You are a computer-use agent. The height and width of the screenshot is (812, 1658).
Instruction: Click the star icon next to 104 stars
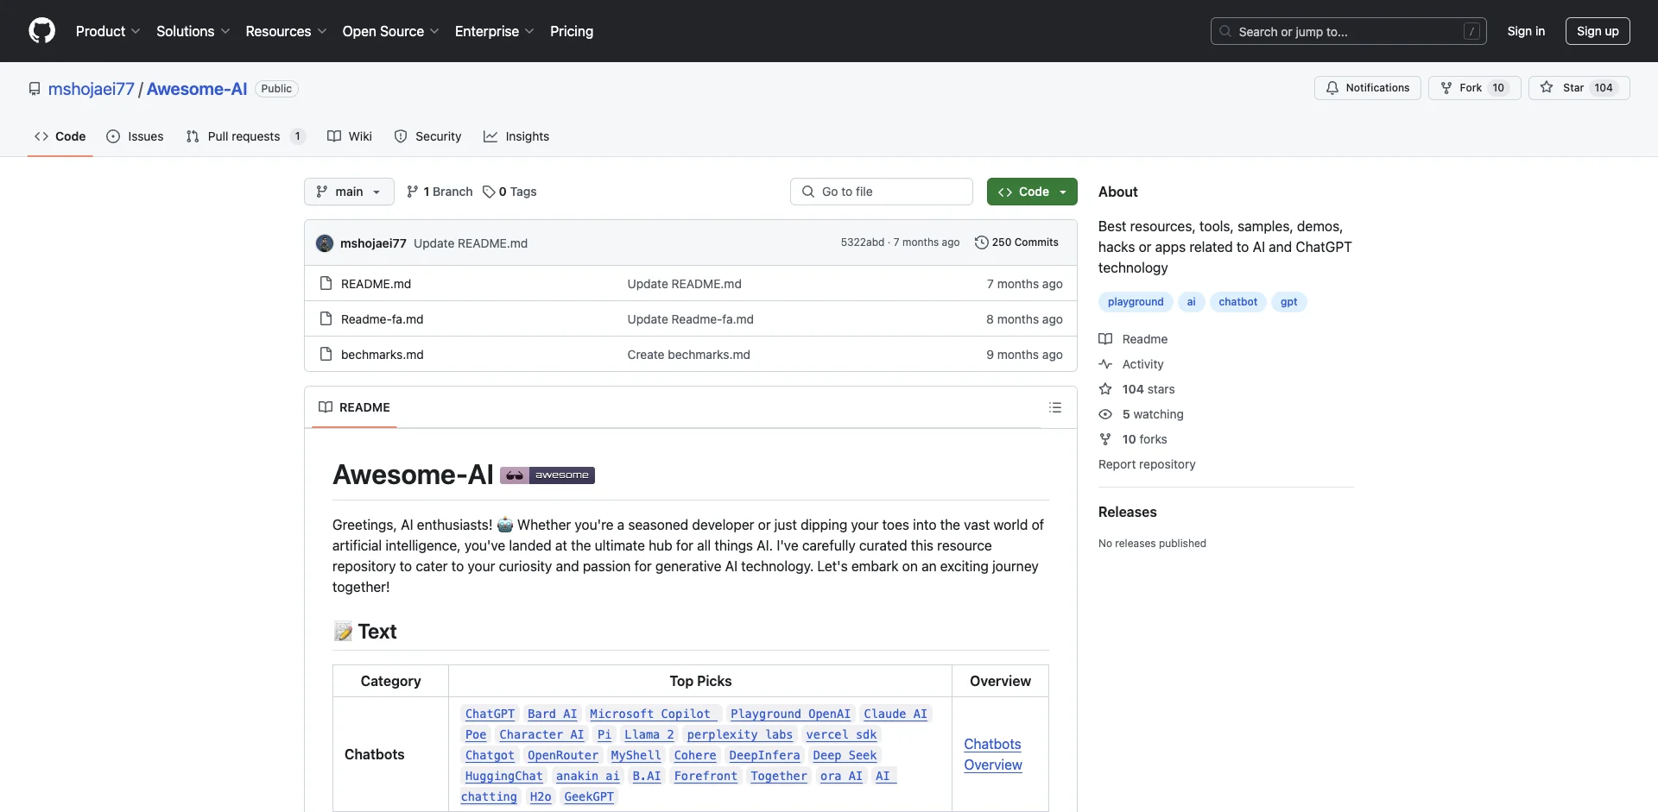tap(1105, 388)
